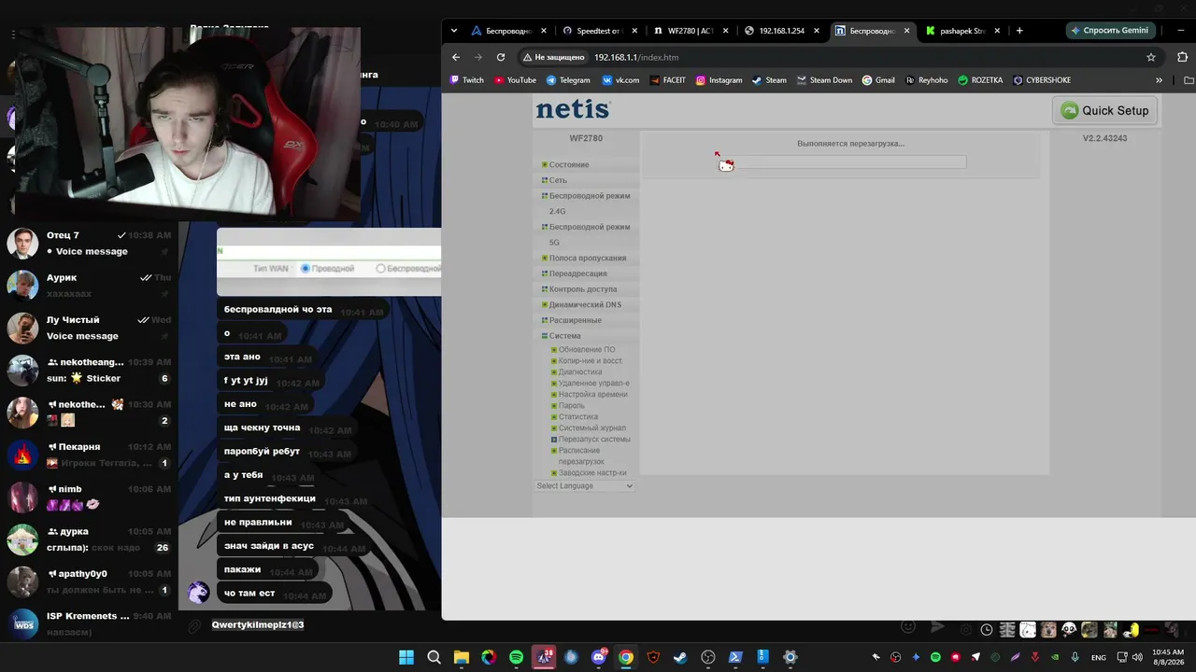Screen dimensions: 1196x672
Task: Open the vk.com bookmark
Action: pyautogui.click(x=621, y=80)
